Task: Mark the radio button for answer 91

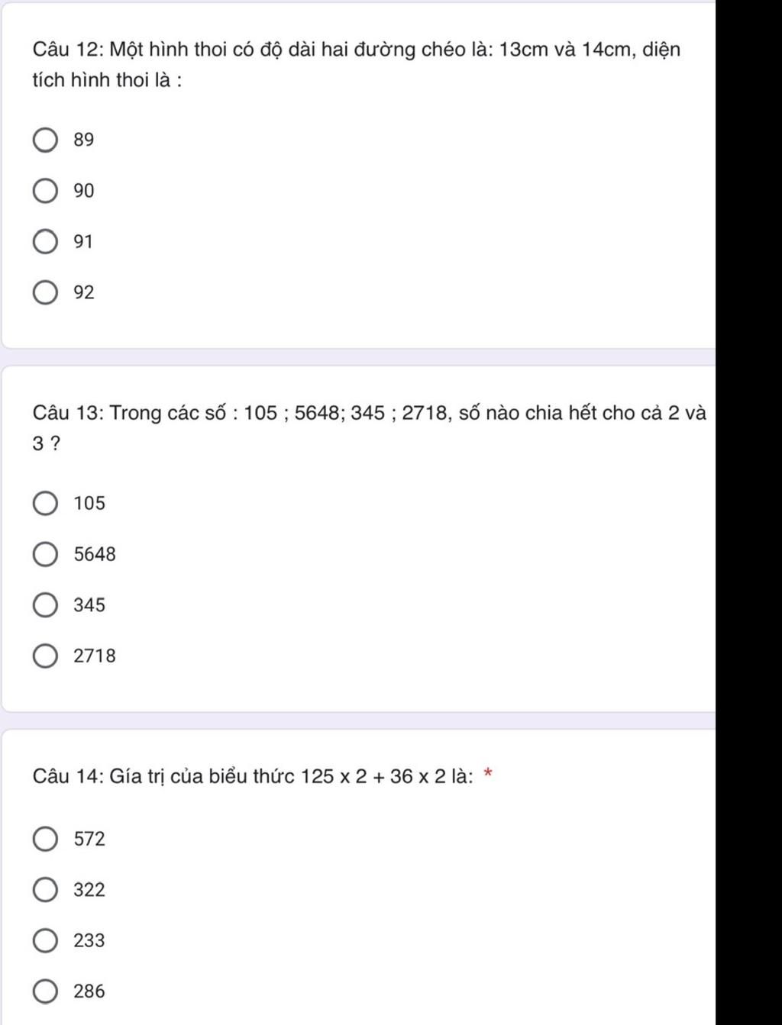Action: (x=45, y=243)
